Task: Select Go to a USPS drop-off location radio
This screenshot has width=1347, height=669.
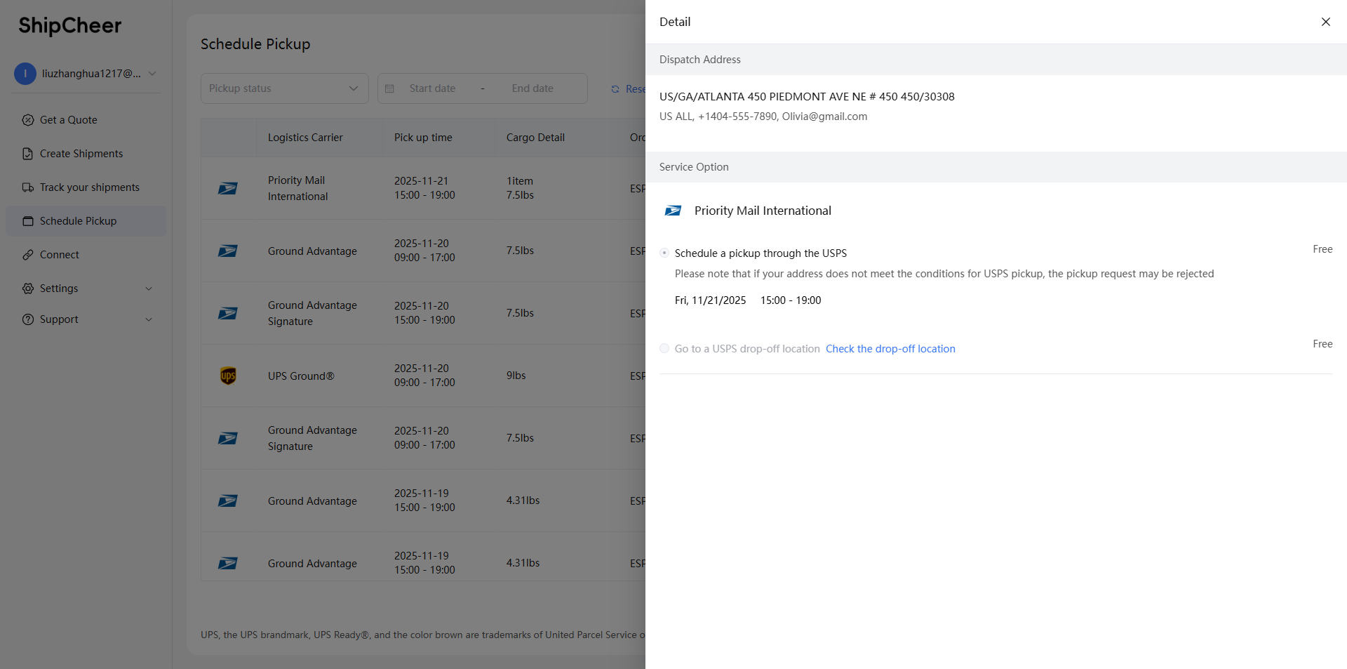Action: click(664, 348)
